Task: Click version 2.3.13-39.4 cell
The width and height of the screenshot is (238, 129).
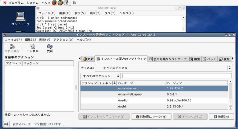Action: (175, 107)
